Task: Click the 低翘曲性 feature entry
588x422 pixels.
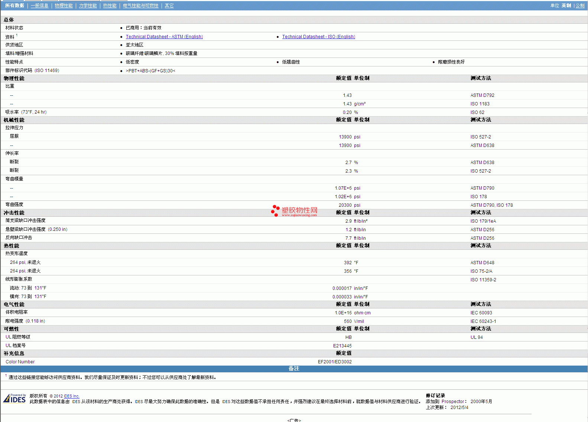Action: [x=291, y=62]
